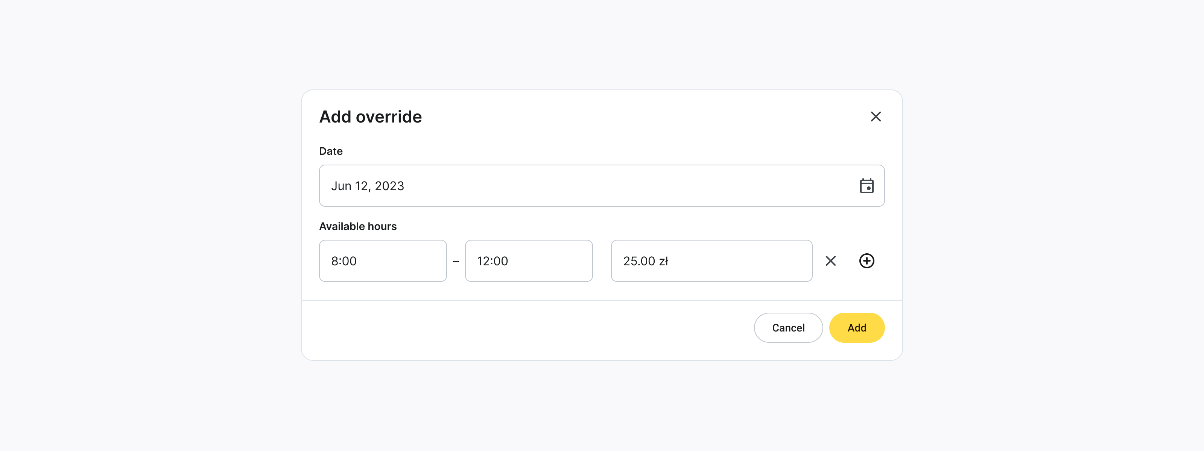Click the dash between the time fields
The height and width of the screenshot is (451, 1204).
456,262
